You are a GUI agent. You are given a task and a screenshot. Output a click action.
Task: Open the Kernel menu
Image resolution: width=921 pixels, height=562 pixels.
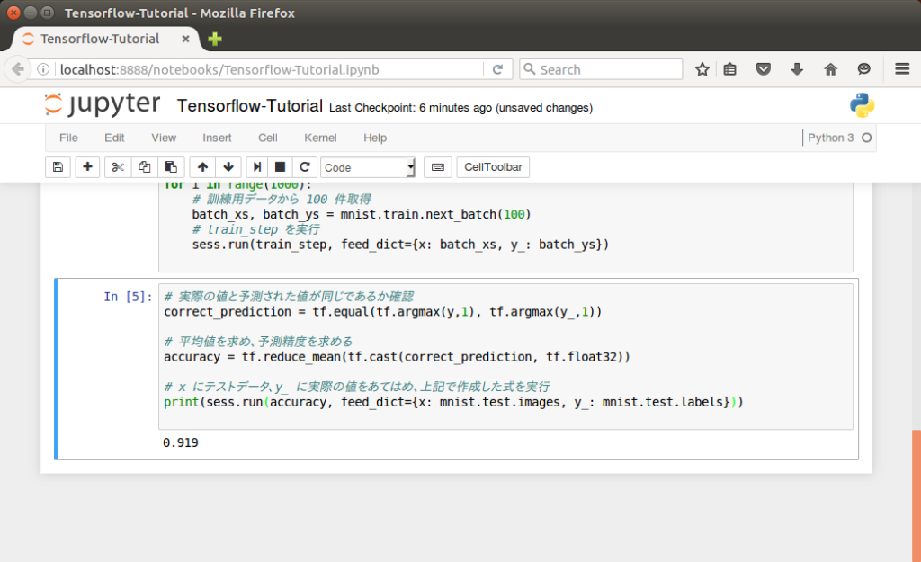320,138
